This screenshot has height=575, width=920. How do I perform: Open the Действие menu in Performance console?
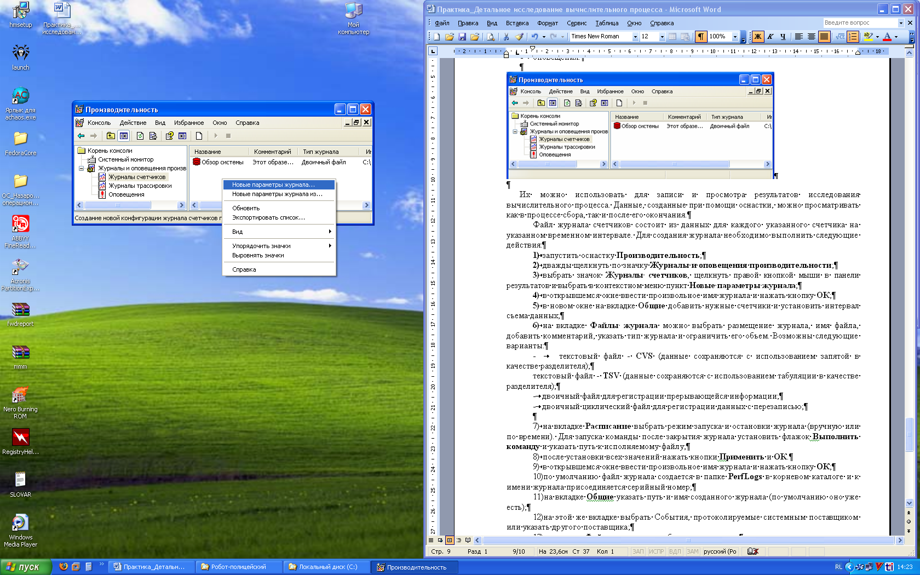pos(133,123)
